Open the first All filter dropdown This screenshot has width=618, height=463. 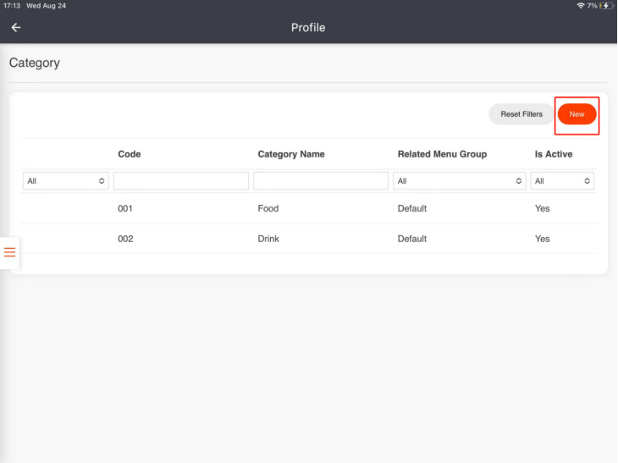click(x=66, y=181)
